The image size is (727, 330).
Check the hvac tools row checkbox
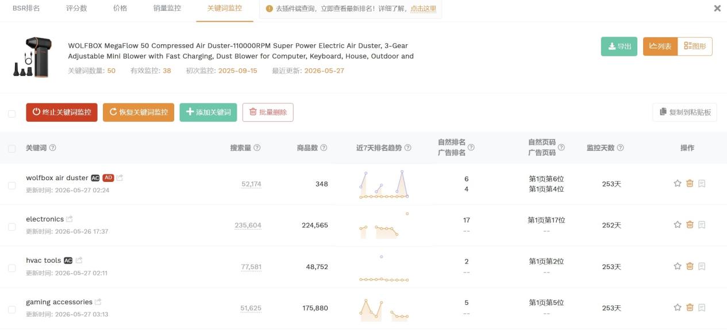coord(11,268)
